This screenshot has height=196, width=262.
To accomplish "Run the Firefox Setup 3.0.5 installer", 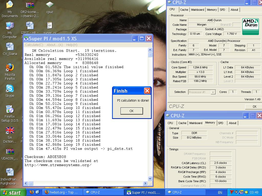I will click(x=10, y=114).
